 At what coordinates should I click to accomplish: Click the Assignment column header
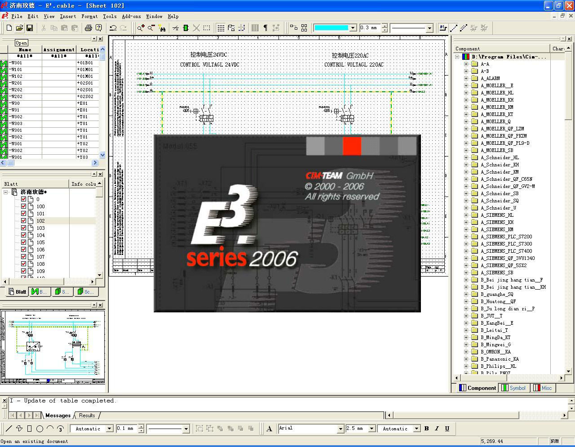[x=59, y=49]
